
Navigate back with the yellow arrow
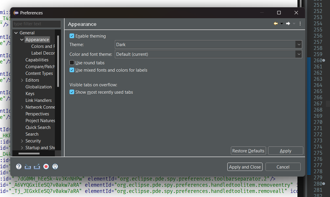(x=275, y=23)
